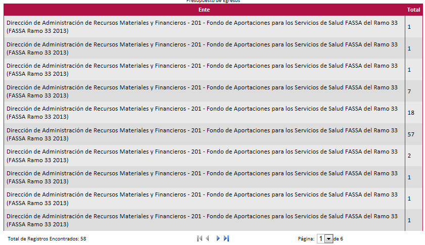Image resolution: width=425 pixels, height=245 pixels.
Task: Click the 'de 6' page count text
Action: pos(338,239)
